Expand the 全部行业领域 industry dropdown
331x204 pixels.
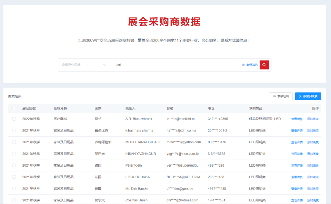[x=84, y=65]
